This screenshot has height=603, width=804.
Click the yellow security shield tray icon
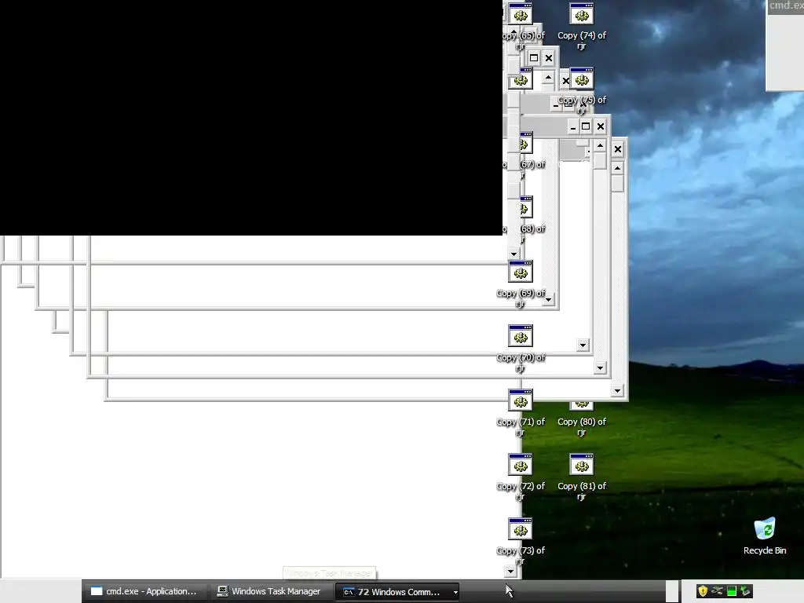[x=703, y=591]
